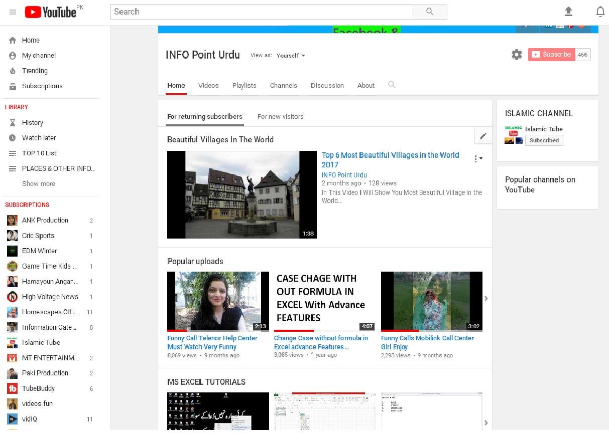Viewport: 609px width, 433px height.
Task: Open the INFO Point Urdu channel link
Action: pyautogui.click(x=344, y=175)
